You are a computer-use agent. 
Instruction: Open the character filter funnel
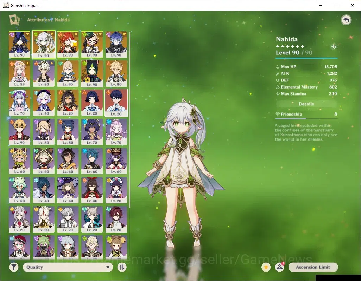click(14, 267)
